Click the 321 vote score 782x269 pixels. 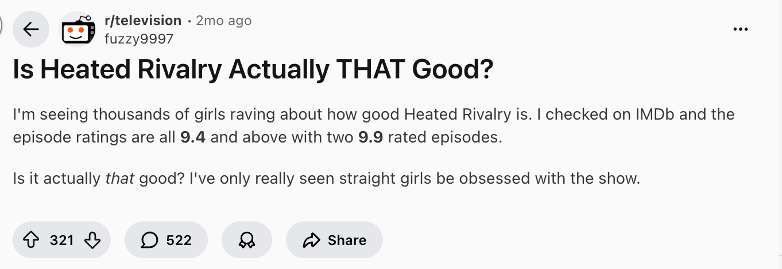click(61, 240)
